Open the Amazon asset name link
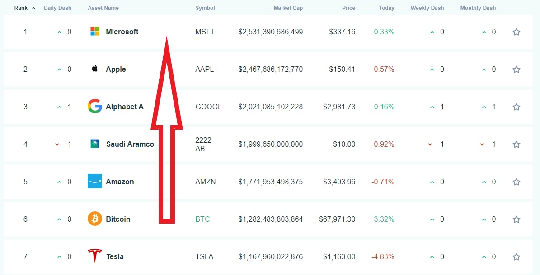The width and height of the screenshot is (540, 275). [x=120, y=182]
